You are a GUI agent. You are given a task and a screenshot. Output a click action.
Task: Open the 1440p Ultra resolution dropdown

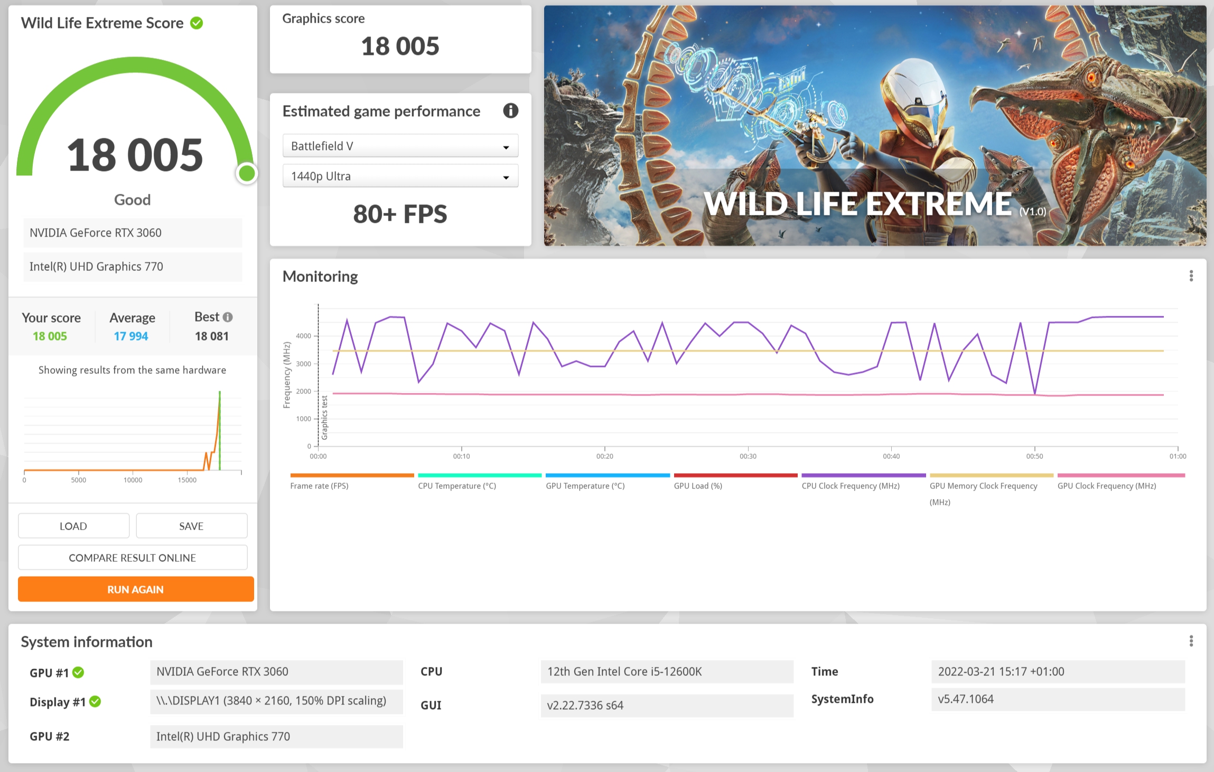pos(400,176)
